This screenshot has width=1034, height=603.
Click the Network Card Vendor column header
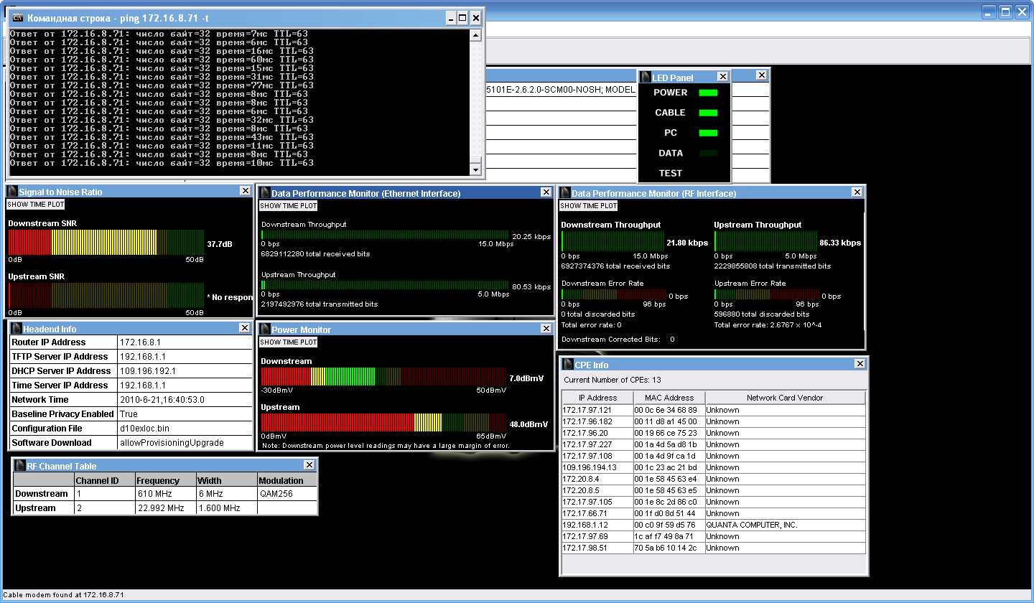[x=785, y=398]
